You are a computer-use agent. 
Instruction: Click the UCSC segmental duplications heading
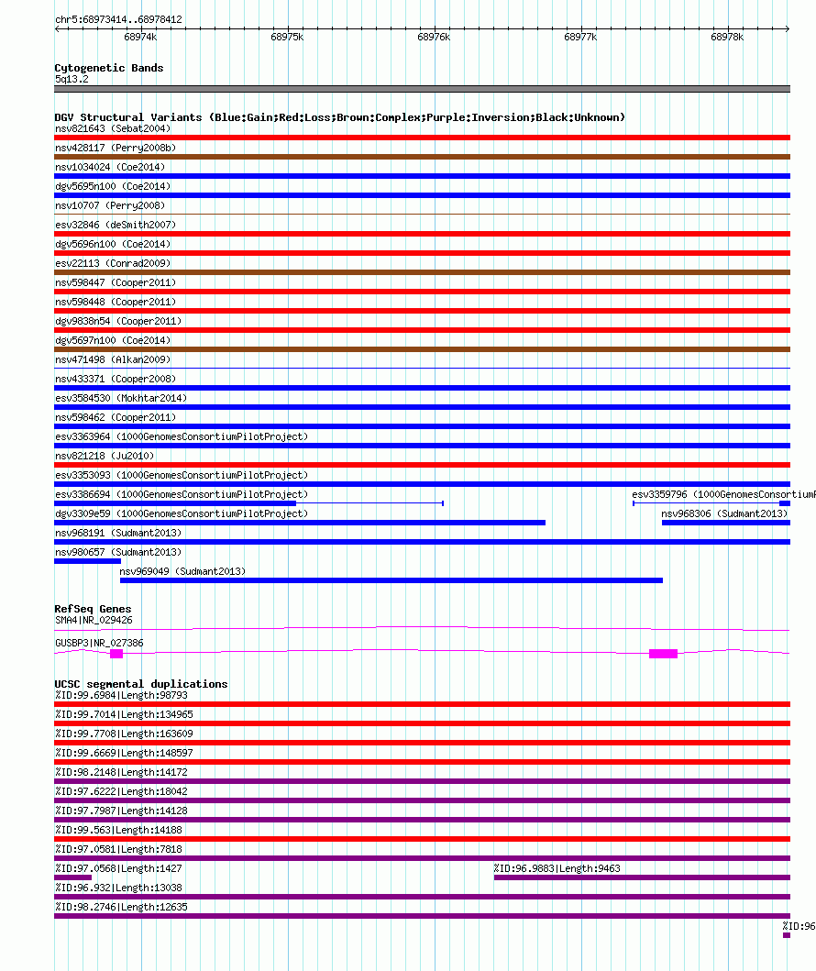pyautogui.click(x=141, y=684)
